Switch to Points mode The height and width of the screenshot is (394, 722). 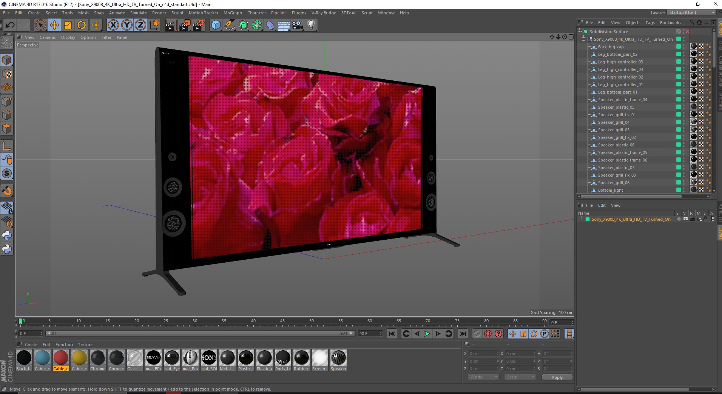(7, 102)
